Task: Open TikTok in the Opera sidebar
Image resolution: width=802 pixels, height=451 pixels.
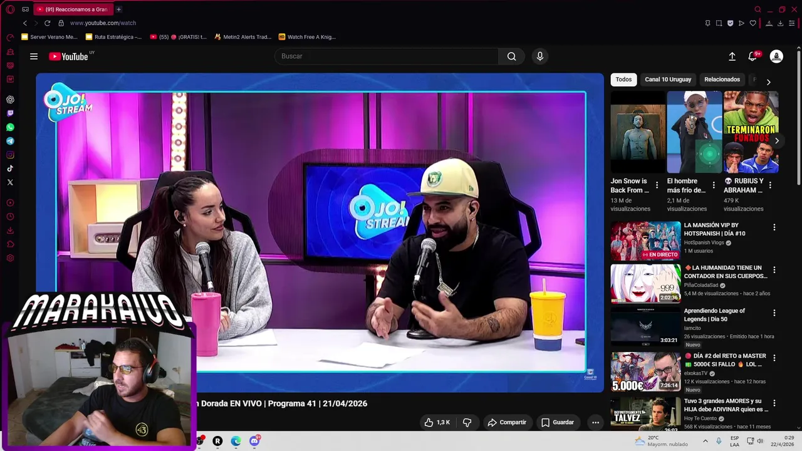Action: pos(10,168)
